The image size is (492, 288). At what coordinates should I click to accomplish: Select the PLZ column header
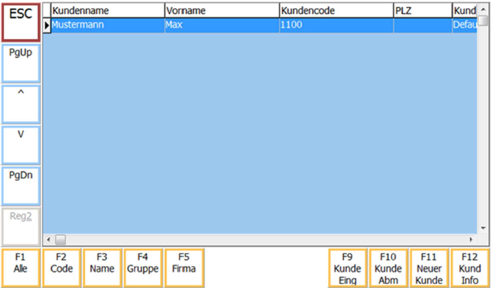(x=422, y=11)
